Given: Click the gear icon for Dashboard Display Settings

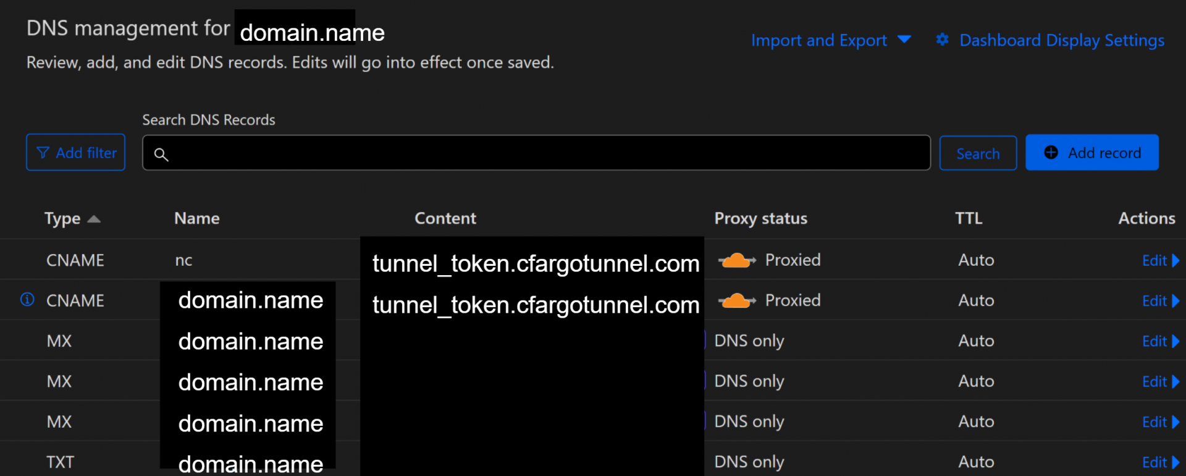Looking at the screenshot, I should pyautogui.click(x=942, y=40).
